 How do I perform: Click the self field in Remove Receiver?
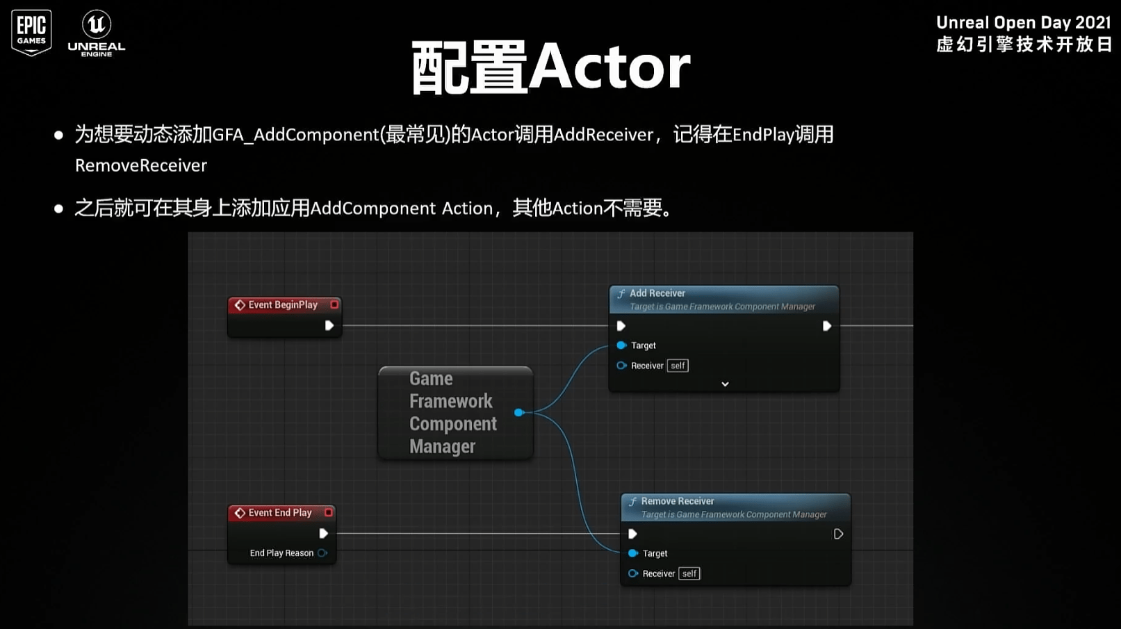click(x=689, y=573)
